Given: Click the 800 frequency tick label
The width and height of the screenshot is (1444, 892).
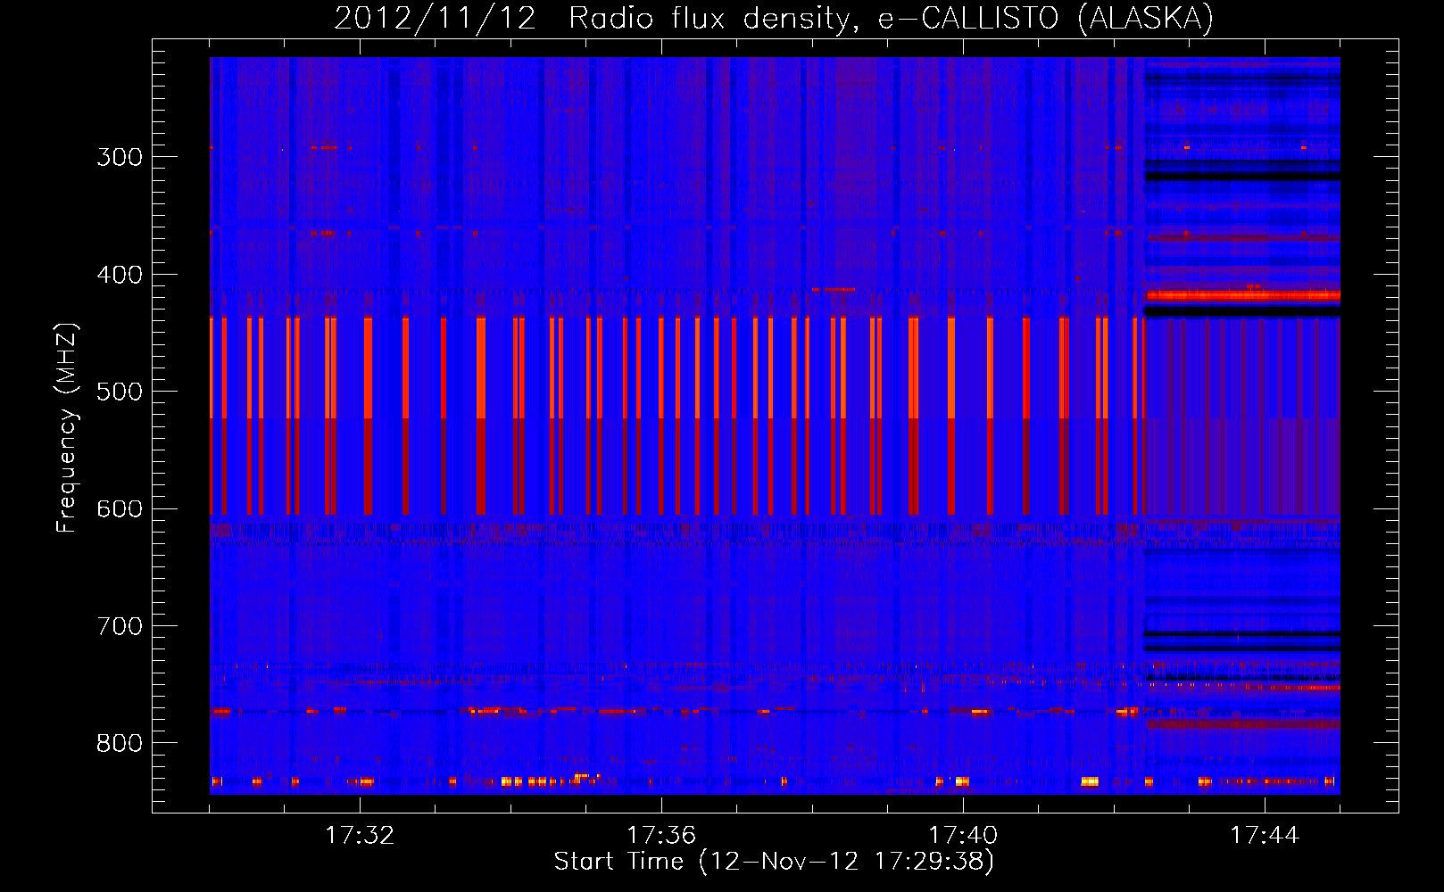Looking at the screenshot, I should coord(120,744).
